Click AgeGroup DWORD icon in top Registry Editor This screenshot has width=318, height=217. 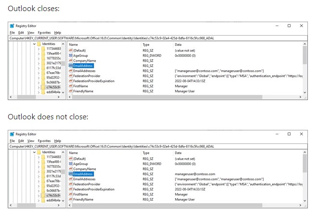[71, 55]
